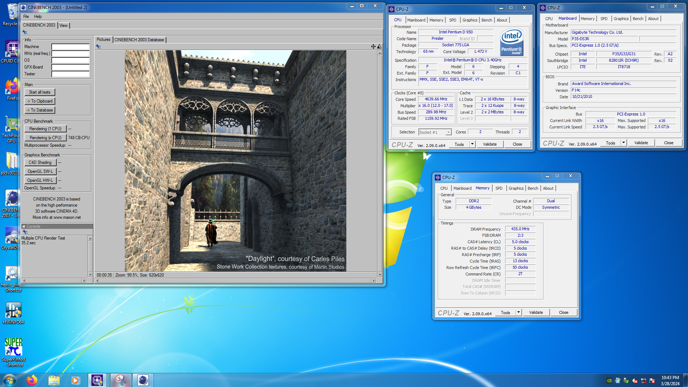Select the SuperPiMod shortcut icon
This screenshot has width=688, height=387.
coord(13,353)
